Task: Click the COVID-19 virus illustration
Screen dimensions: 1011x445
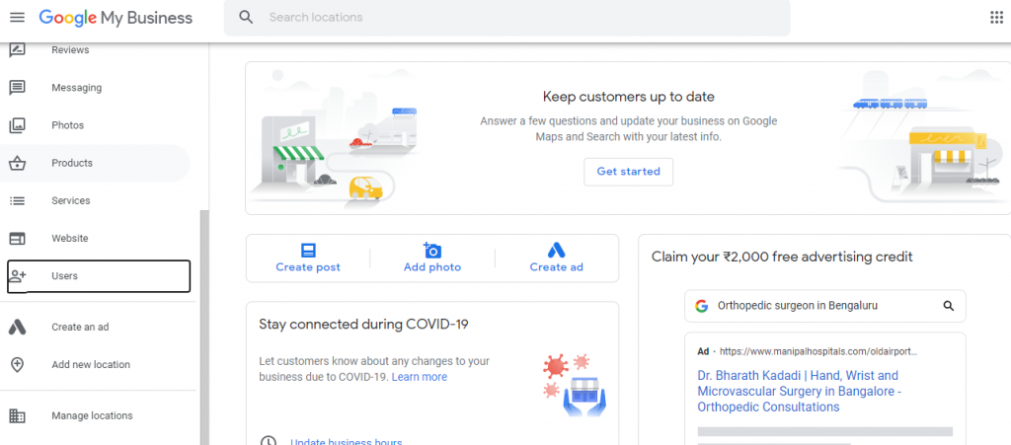Action: [x=576, y=384]
